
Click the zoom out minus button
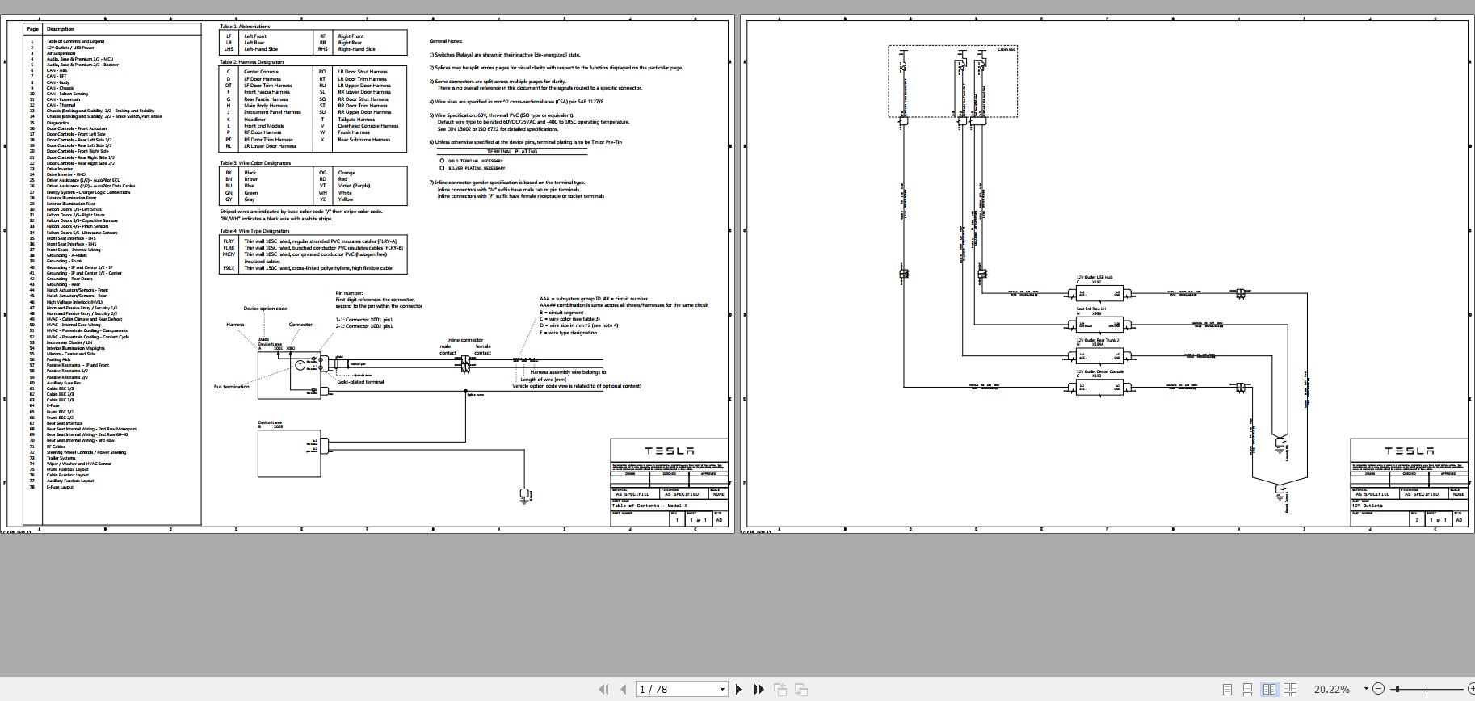click(x=1378, y=689)
